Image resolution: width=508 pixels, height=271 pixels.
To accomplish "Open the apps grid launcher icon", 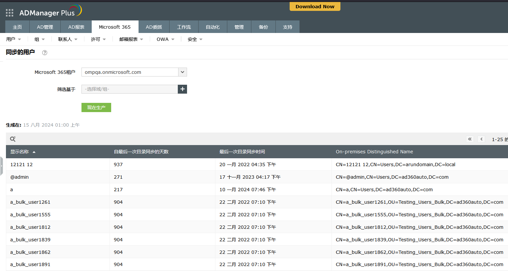I will coord(10,13).
